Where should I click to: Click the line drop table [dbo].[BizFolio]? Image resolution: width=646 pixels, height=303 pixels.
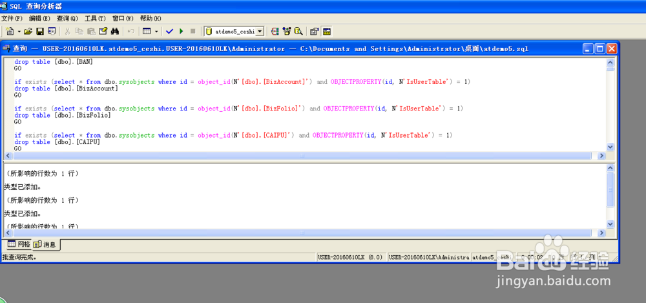point(63,116)
